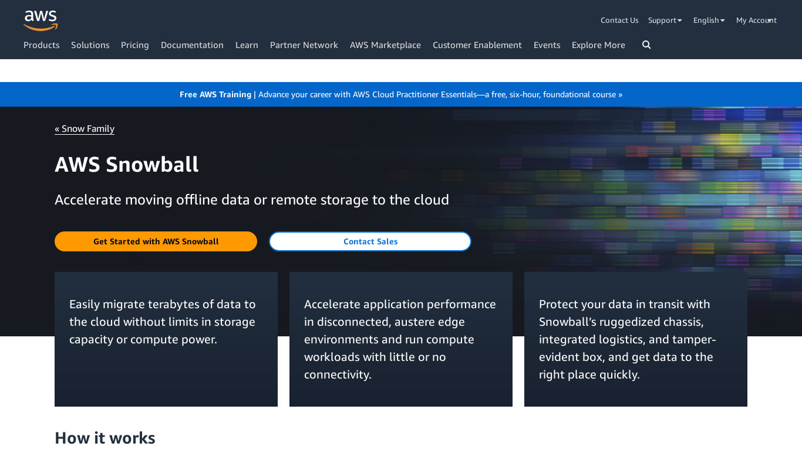Open the Contact Us link
This screenshot has height=450, width=802.
click(619, 21)
